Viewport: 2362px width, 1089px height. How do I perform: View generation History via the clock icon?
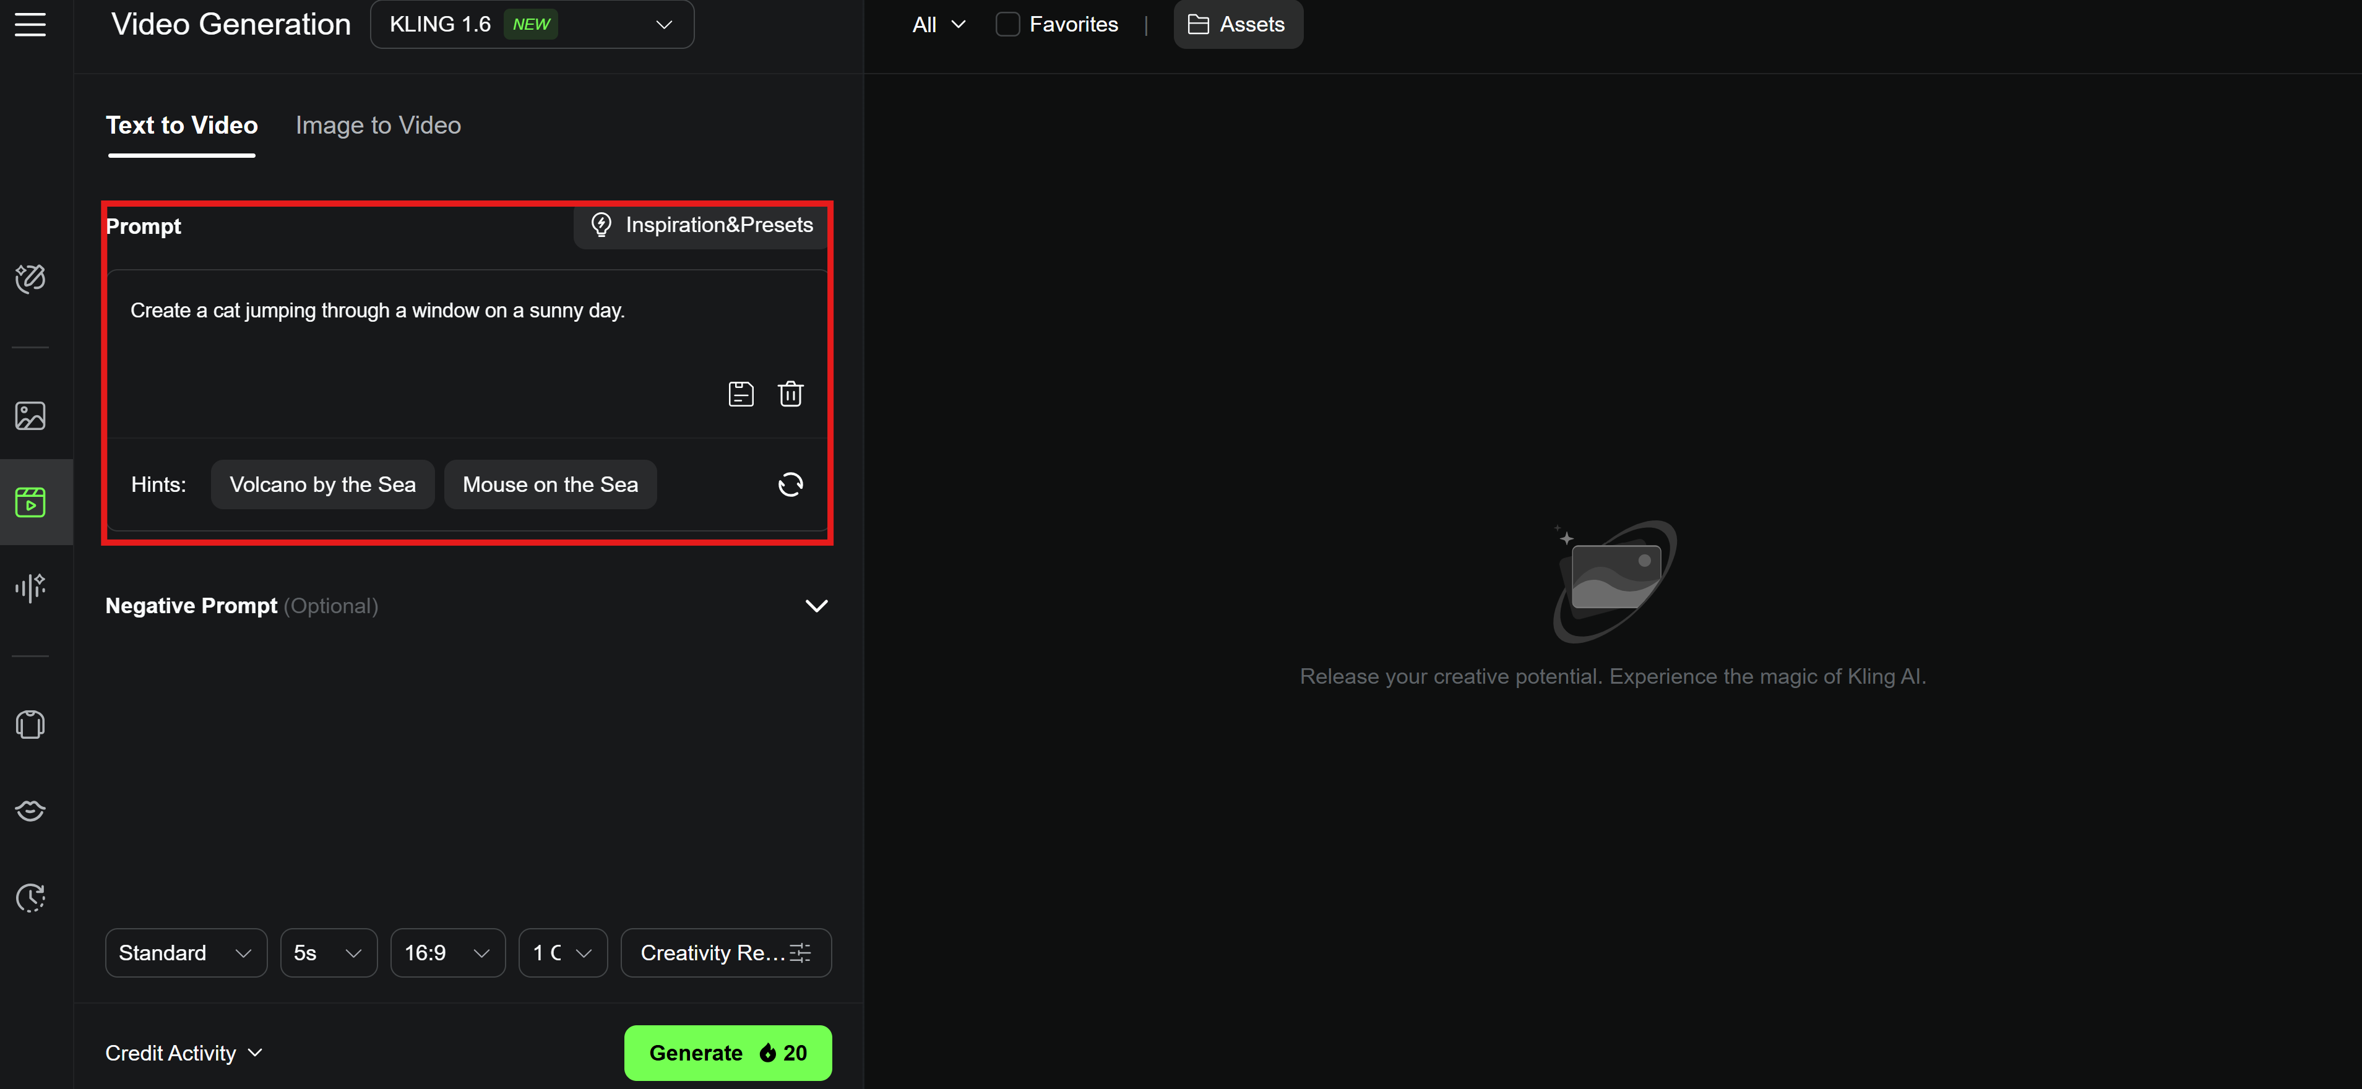click(x=29, y=897)
